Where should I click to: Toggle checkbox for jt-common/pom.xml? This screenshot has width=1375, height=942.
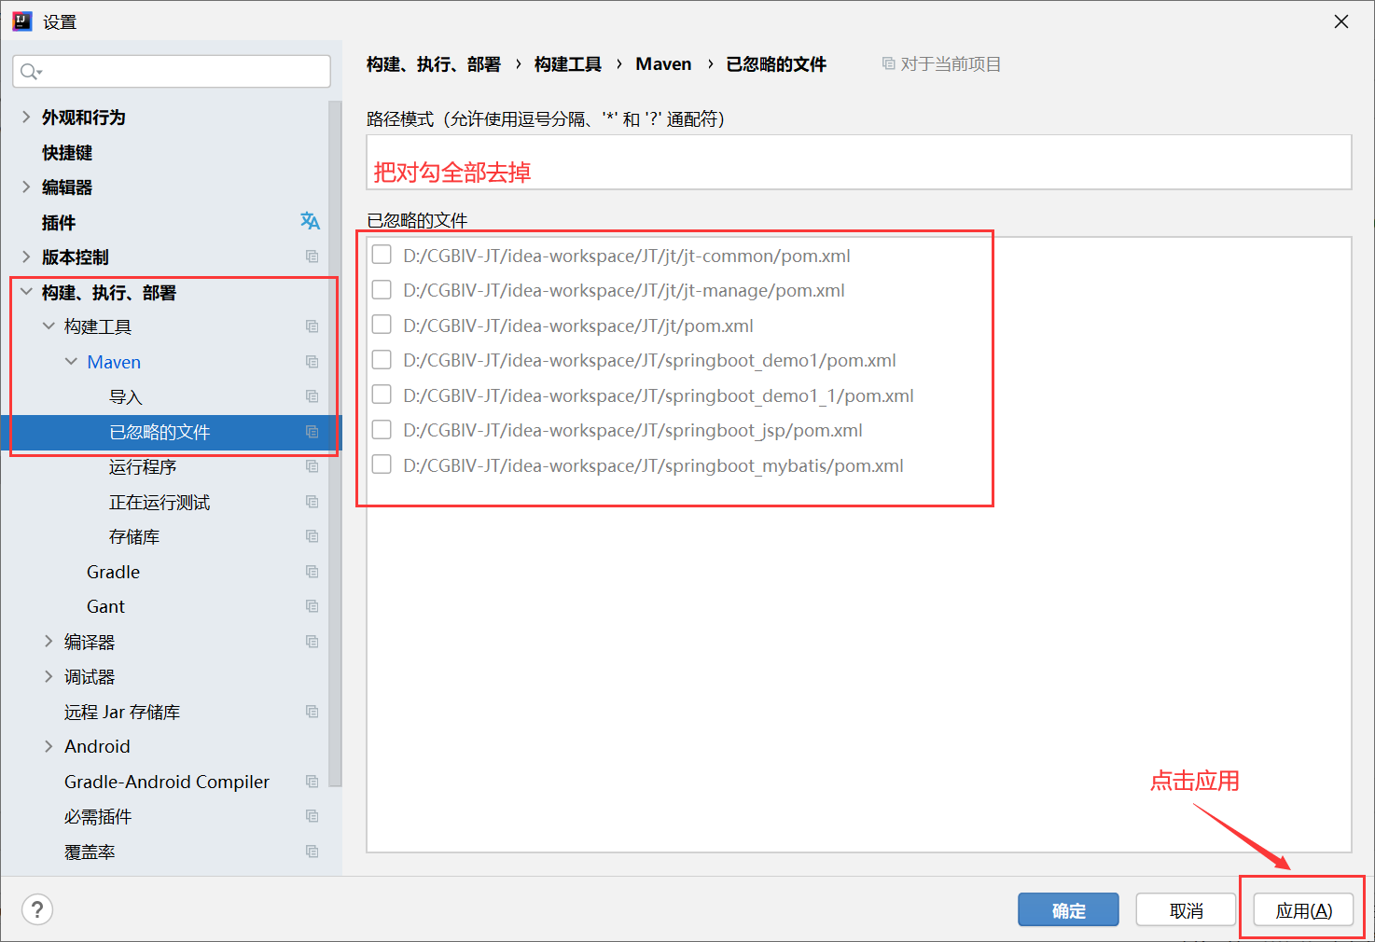382,255
